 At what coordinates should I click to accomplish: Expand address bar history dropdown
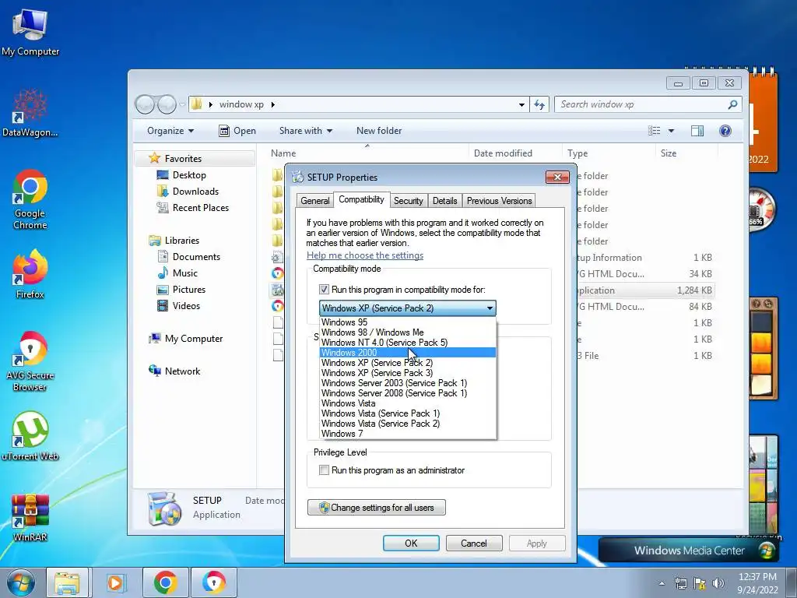point(521,105)
